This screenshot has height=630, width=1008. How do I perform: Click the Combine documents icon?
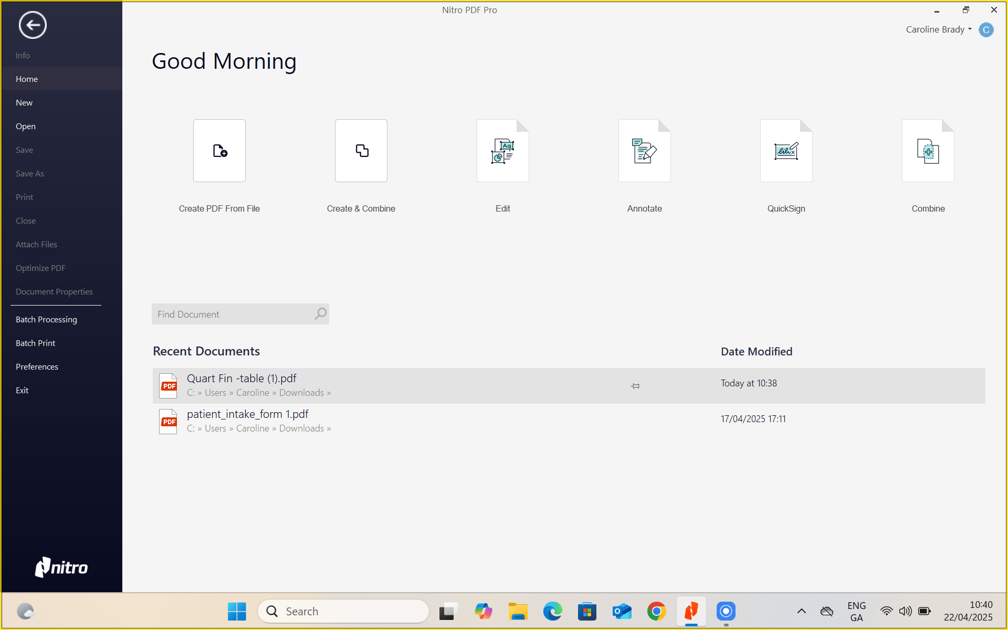928,151
